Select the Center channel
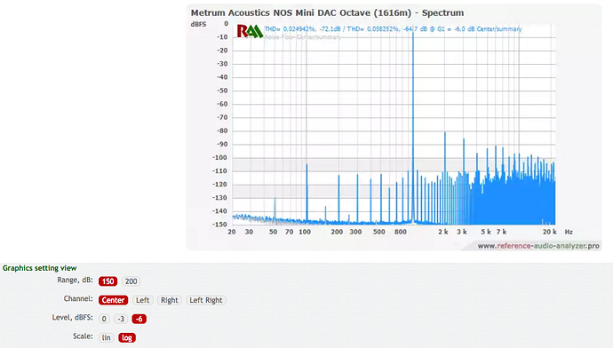The height and width of the screenshot is (348, 613). tap(113, 300)
